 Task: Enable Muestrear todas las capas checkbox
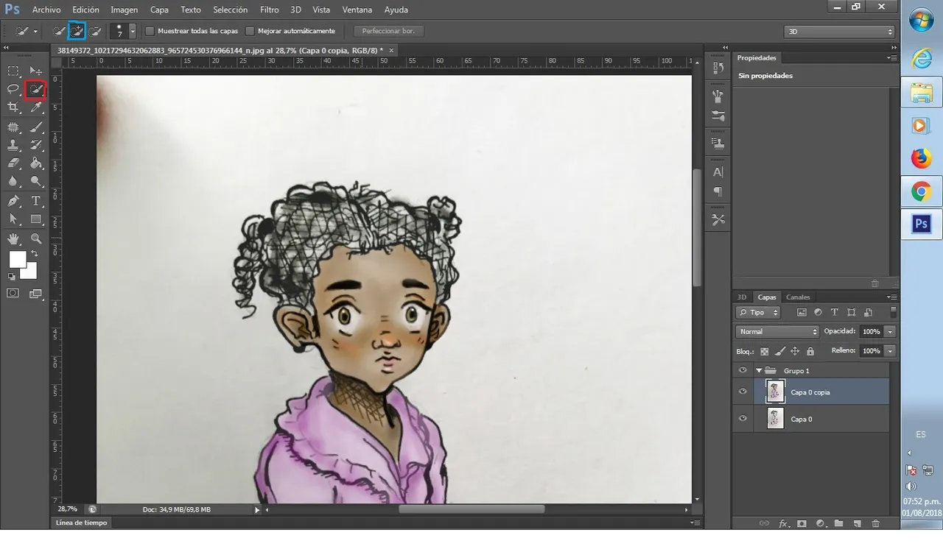point(150,31)
